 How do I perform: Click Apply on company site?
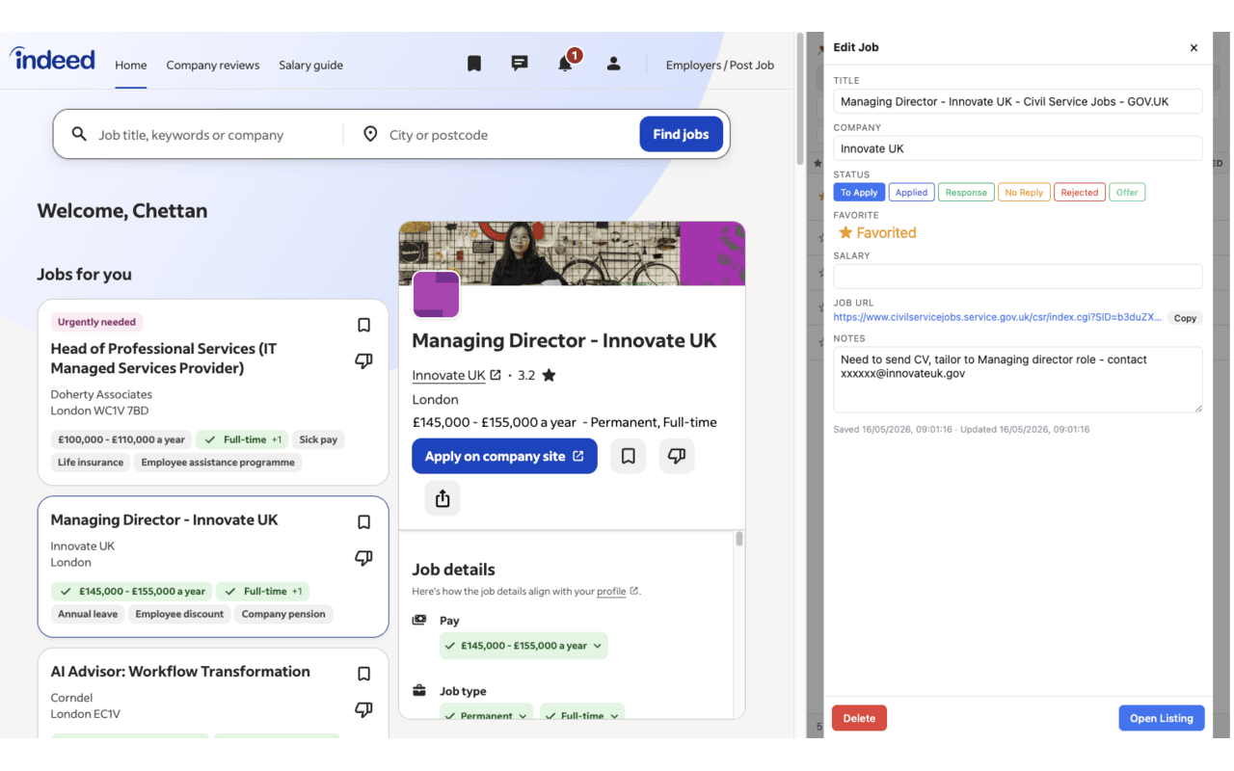(x=504, y=456)
